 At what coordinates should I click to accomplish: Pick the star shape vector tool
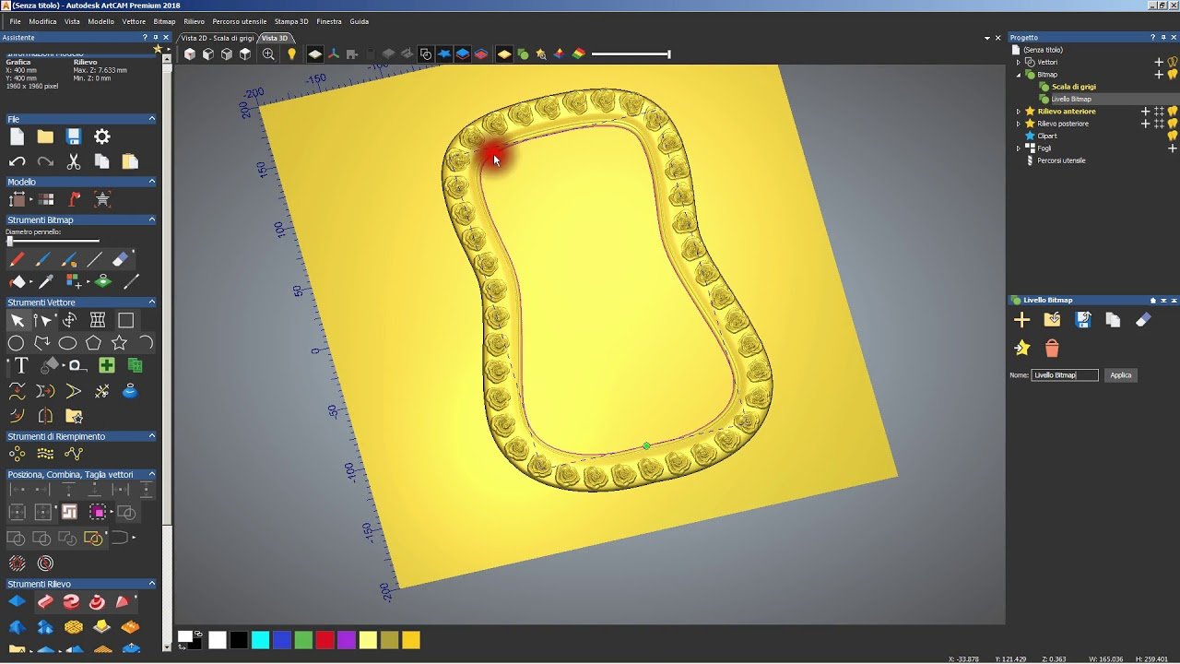tap(119, 343)
